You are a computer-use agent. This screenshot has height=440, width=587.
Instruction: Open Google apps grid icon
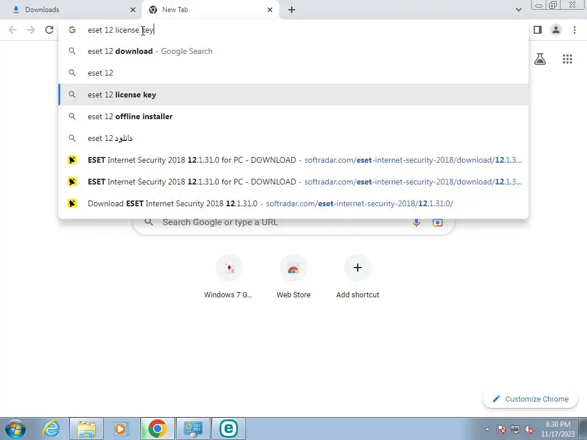click(x=567, y=59)
